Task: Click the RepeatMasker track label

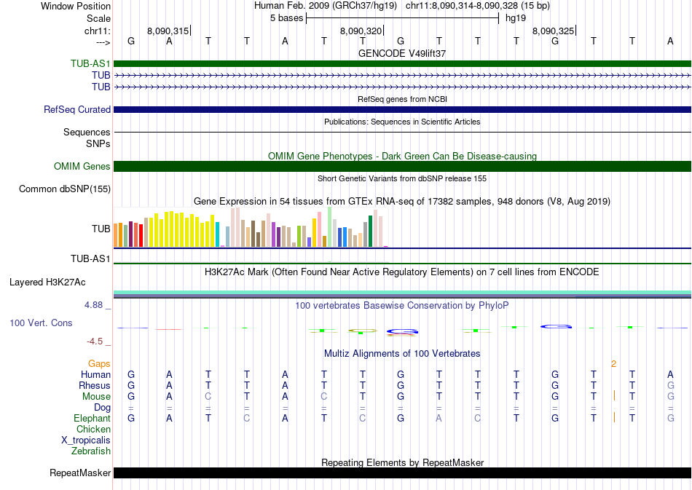Action: click(x=80, y=473)
